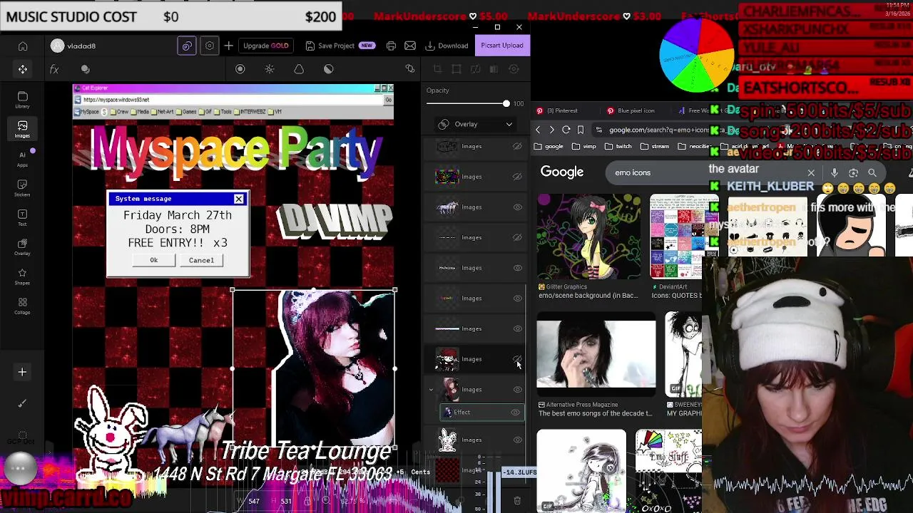Go back in the browser

[x=538, y=130]
